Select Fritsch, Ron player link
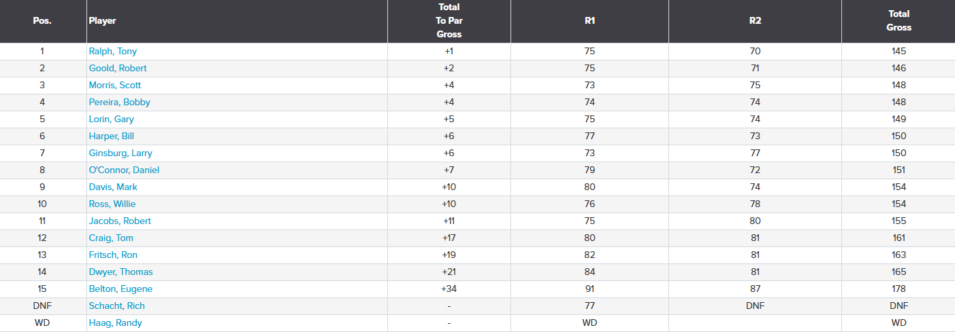 click(x=113, y=255)
